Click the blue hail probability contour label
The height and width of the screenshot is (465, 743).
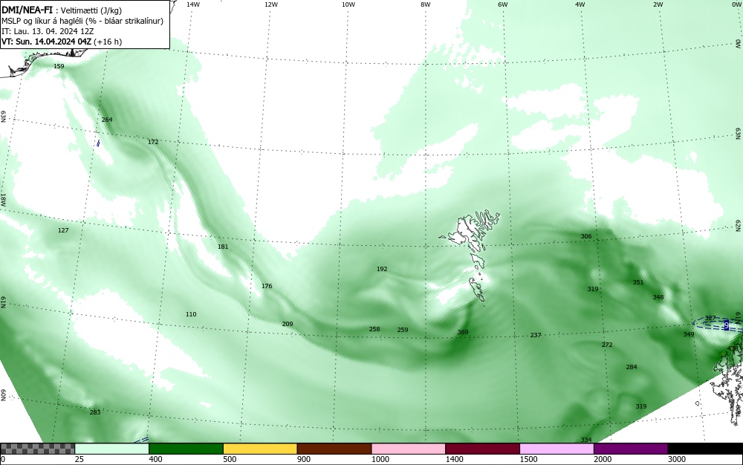click(727, 325)
